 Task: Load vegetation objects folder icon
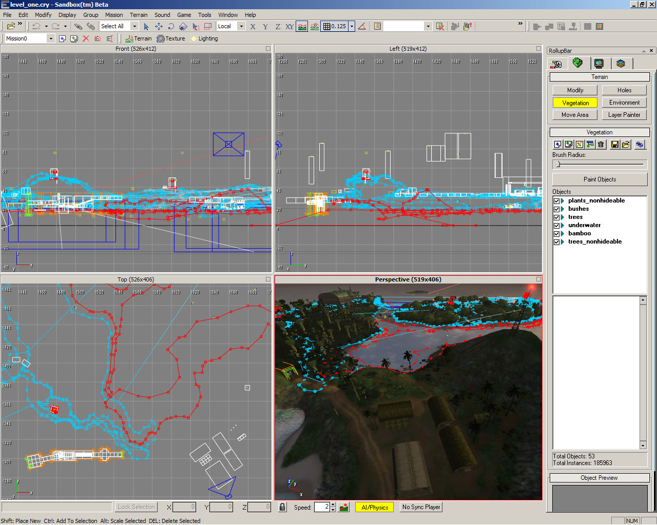[x=626, y=145]
